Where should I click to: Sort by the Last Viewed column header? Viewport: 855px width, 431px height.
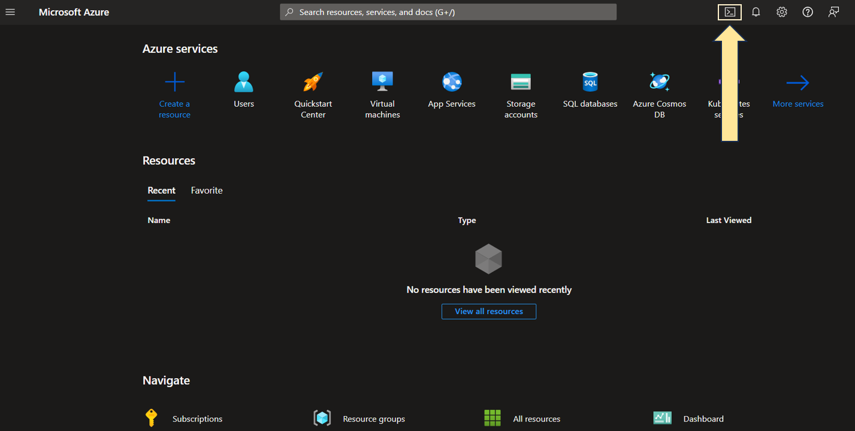[x=729, y=220]
